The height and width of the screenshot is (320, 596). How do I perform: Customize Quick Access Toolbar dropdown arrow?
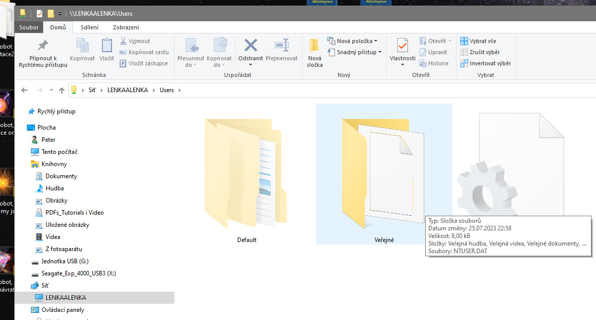(x=60, y=14)
